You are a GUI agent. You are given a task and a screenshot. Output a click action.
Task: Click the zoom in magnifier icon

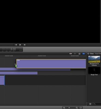77,108
